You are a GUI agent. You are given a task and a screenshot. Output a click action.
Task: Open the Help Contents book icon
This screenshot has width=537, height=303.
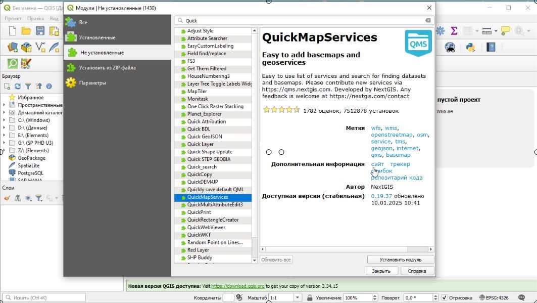click(491, 47)
